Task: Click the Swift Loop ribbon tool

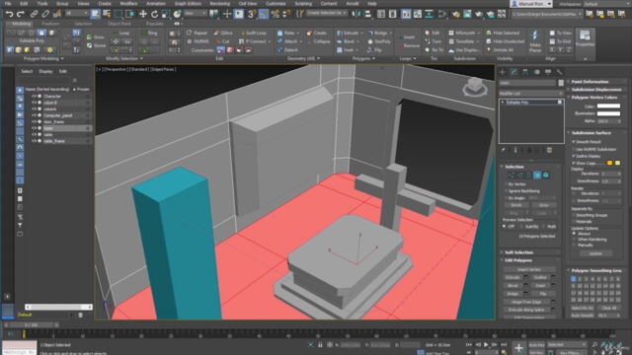Action: point(253,33)
